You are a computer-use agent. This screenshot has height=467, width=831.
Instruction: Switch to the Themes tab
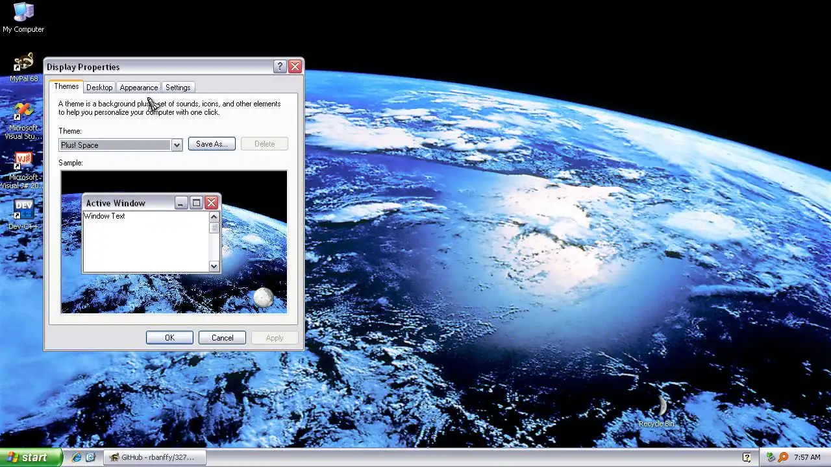pyautogui.click(x=66, y=86)
